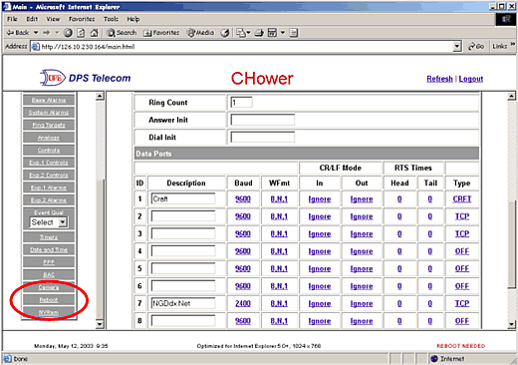Click port 8 baud rate 9600 link
Image resolution: width=518 pixels, height=365 pixels.
coord(243,321)
